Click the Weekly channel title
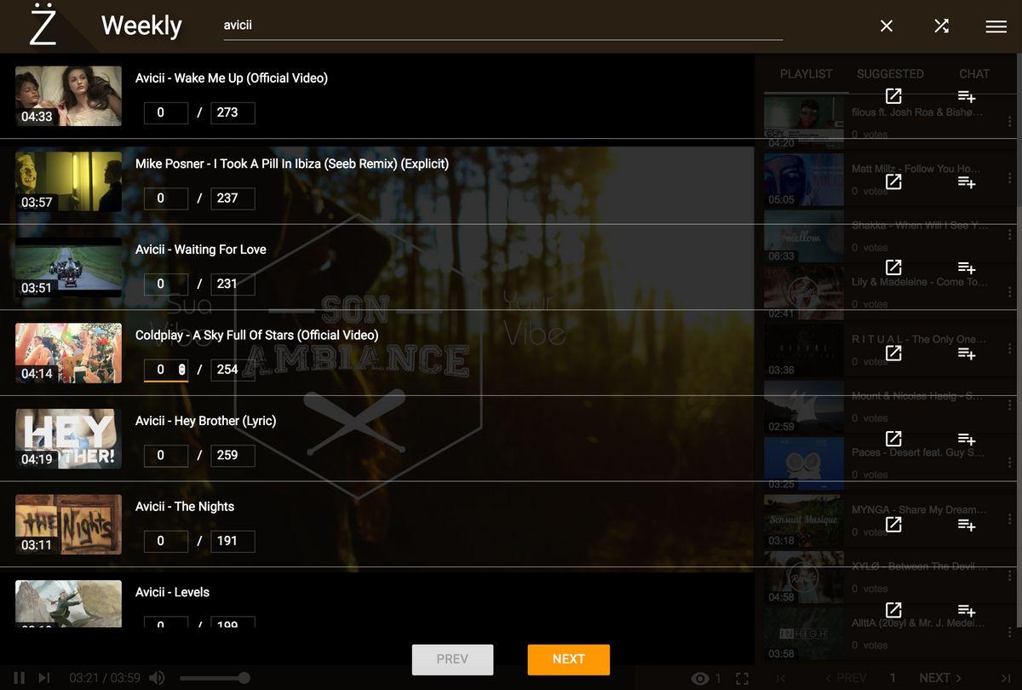1022x690 pixels. click(141, 26)
